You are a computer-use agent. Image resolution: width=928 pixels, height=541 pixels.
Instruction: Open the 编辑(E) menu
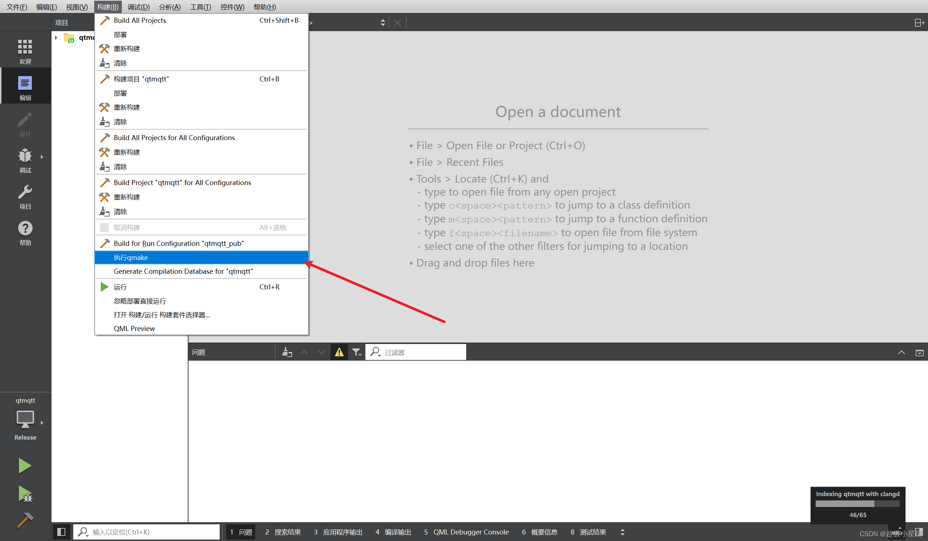pos(46,7)
